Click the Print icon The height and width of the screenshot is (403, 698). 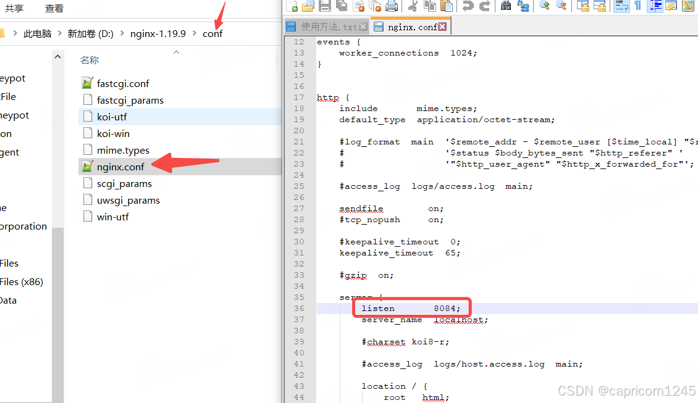392,6
